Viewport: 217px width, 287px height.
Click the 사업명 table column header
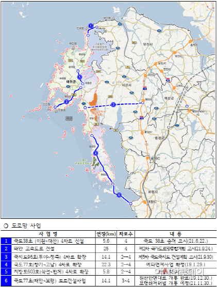(x=48, y=234)
